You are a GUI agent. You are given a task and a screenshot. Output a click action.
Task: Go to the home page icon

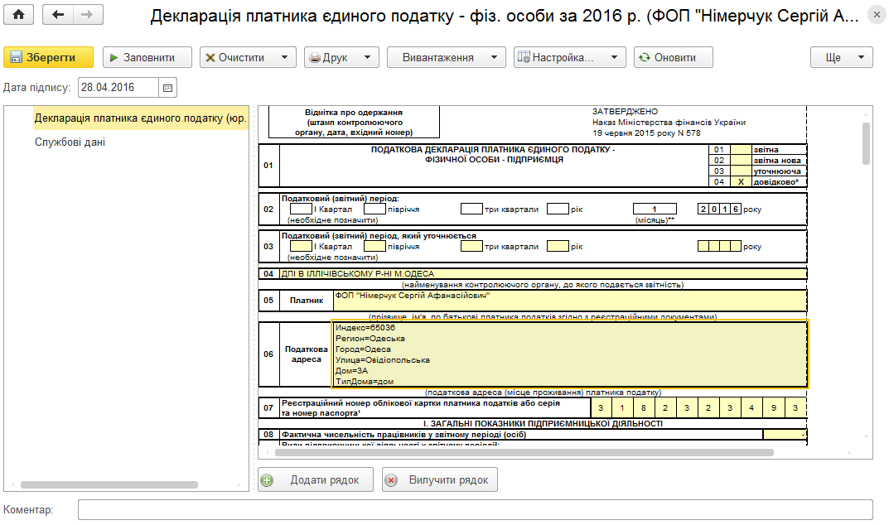(18, 15)
